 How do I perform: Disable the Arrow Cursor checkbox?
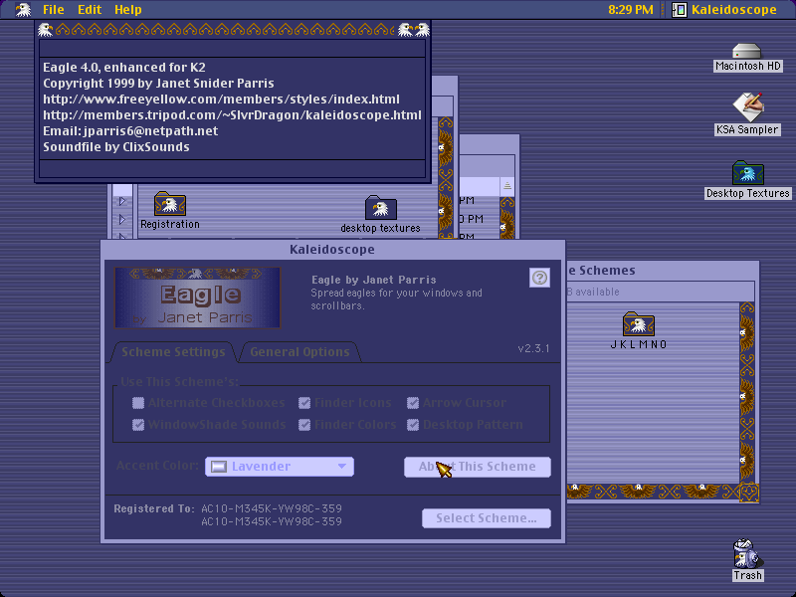tap(413, 403)
